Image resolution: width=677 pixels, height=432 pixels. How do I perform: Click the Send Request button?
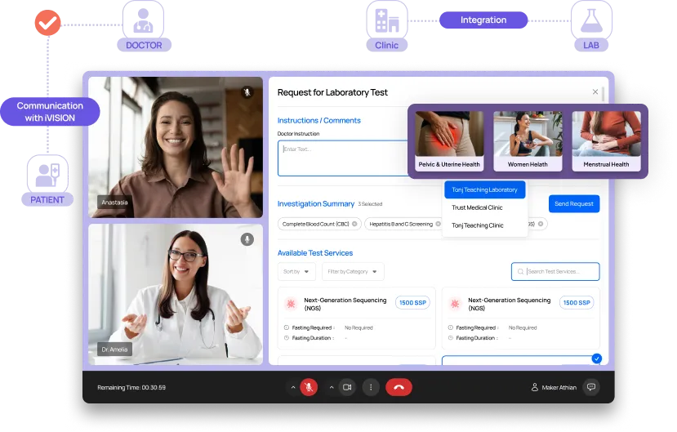click(x=574, y=203)
